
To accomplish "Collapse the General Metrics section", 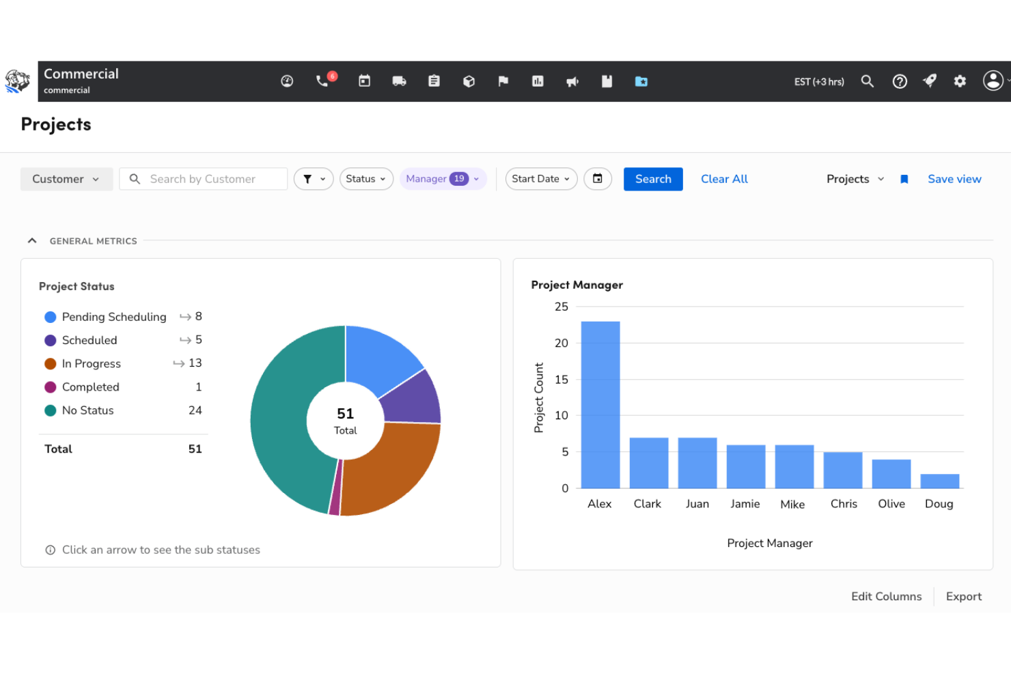I will point(31,240).
